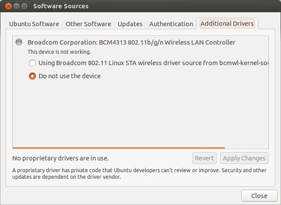Close the Software Sources dialog with the Close button

click(x=259, y=196)
